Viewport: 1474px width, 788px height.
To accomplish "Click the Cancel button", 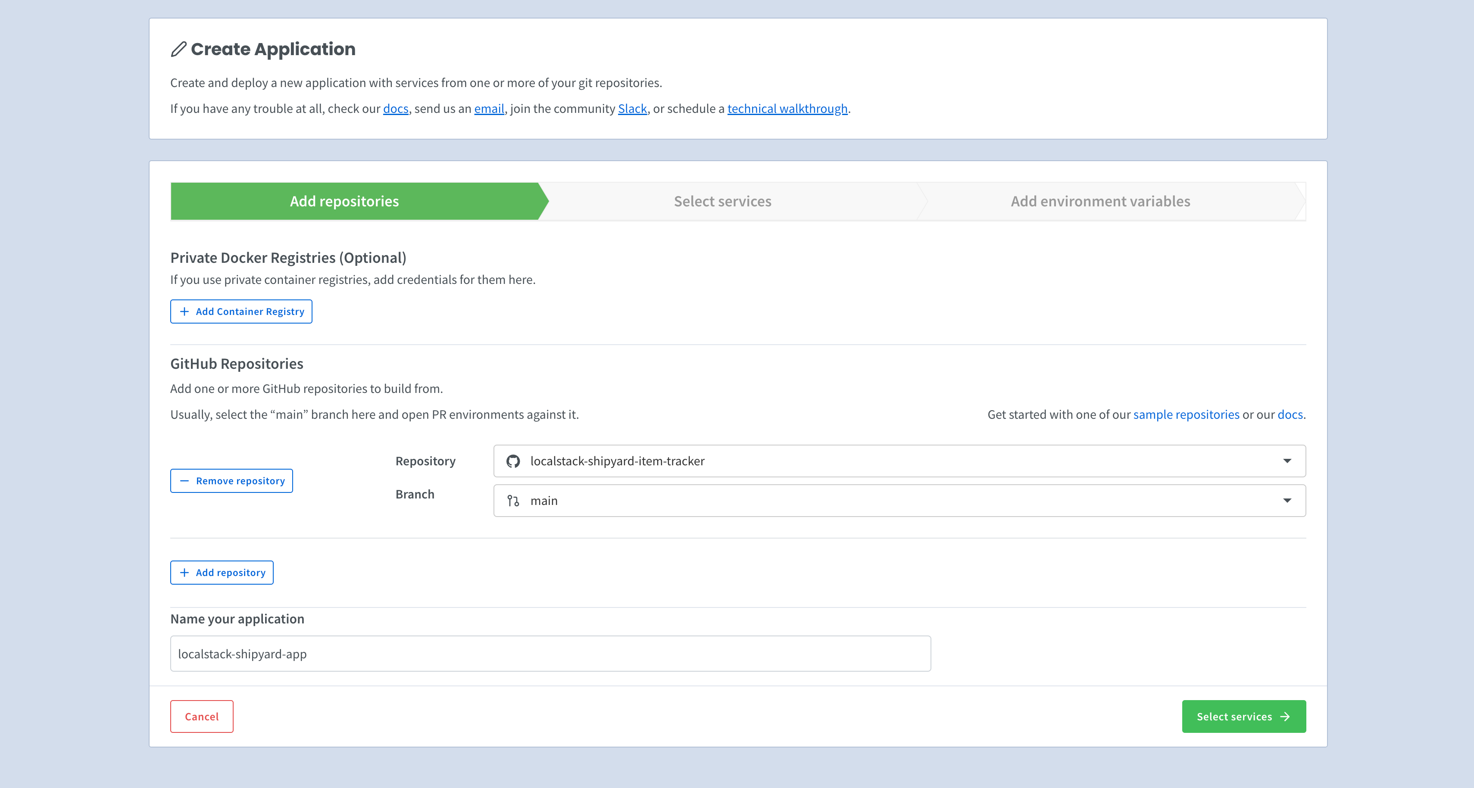I will (x=201, y=716).
